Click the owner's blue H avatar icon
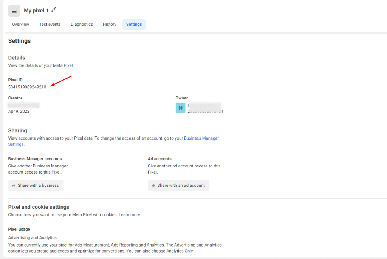Viewport: 387px width, 259px height. pos(180,108)
